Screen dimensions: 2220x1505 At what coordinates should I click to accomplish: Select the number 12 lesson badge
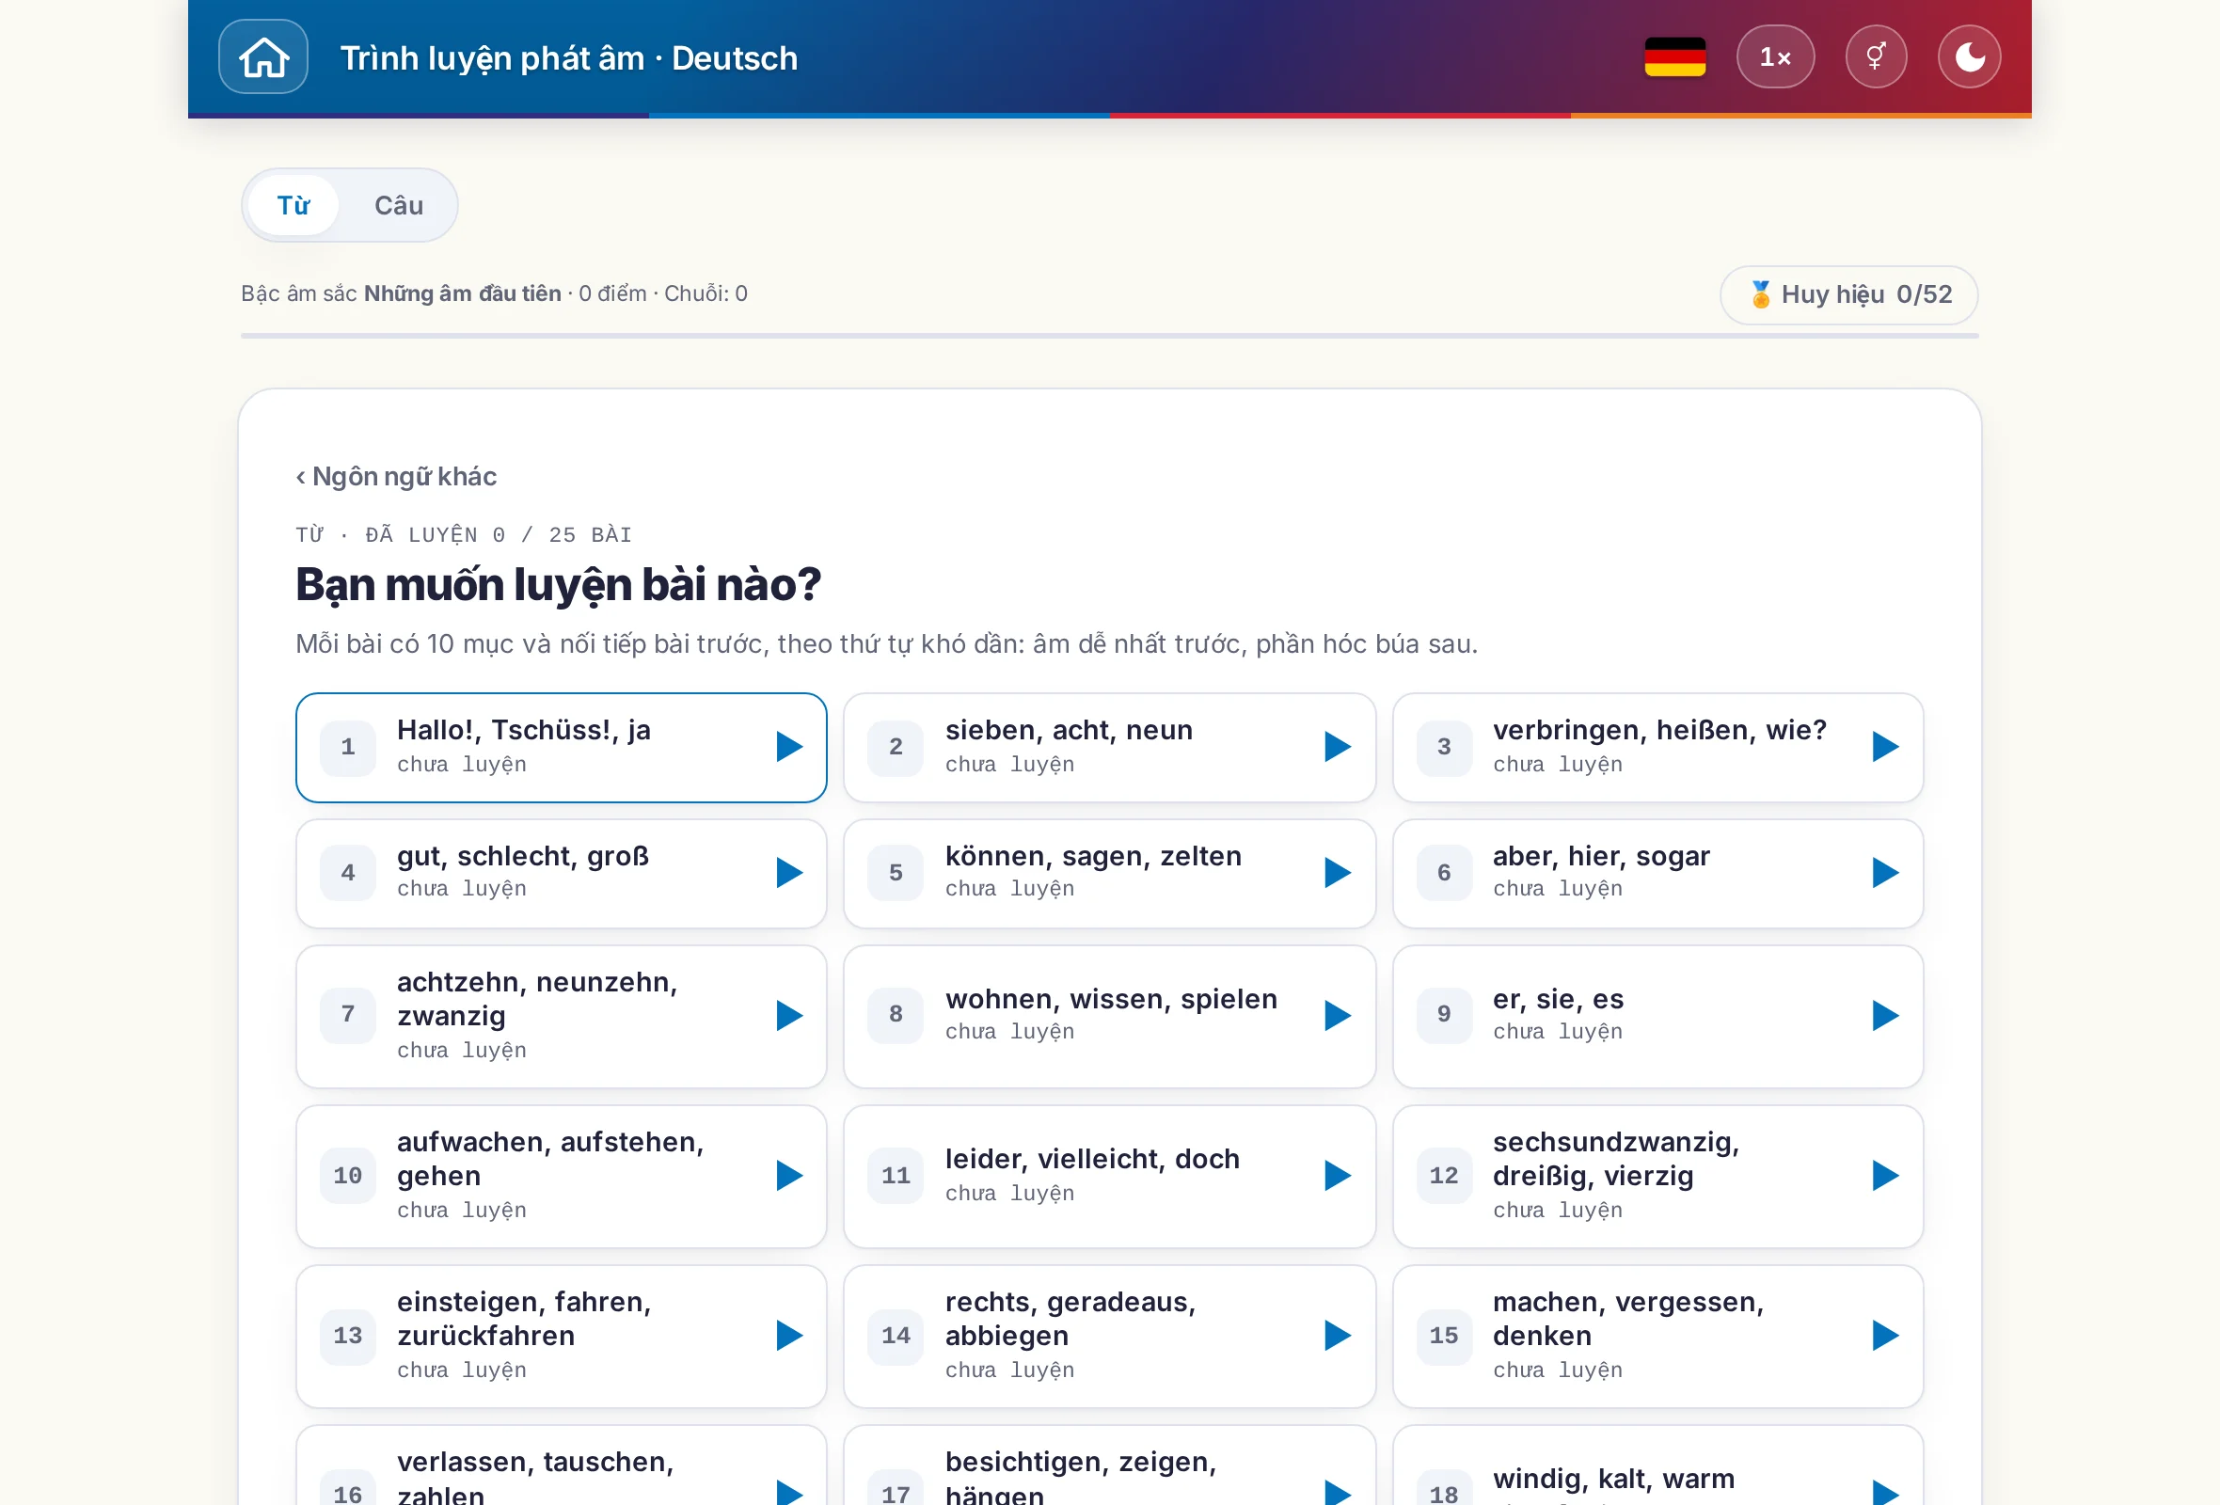[x=1443, y=1176]
